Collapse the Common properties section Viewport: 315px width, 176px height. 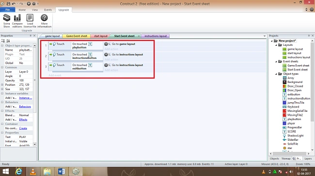click(x=2, y=68)
